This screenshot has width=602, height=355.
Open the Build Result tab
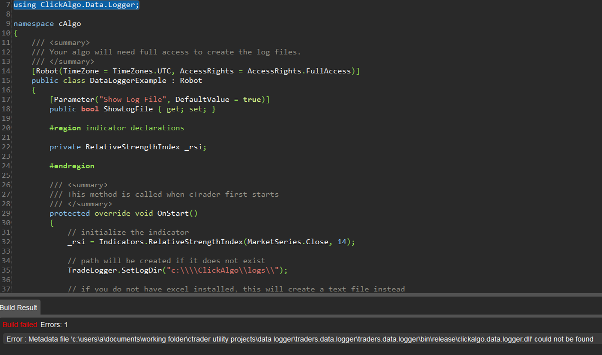coord(19,308)
